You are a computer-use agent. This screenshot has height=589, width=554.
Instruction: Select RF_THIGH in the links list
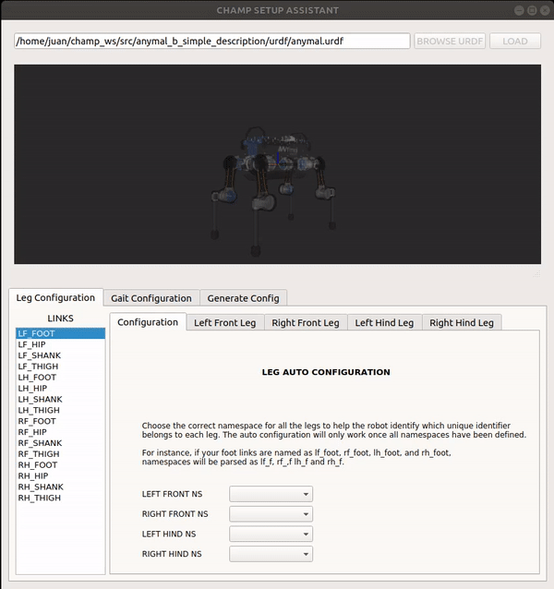60,454
